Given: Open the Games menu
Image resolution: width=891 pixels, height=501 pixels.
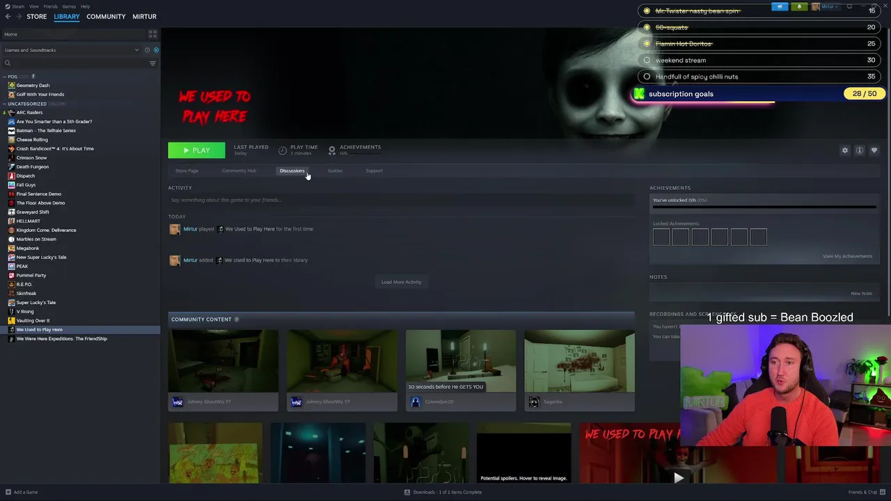Looking at the screenshot, I should pyautogui.click(x=69, y=6).
